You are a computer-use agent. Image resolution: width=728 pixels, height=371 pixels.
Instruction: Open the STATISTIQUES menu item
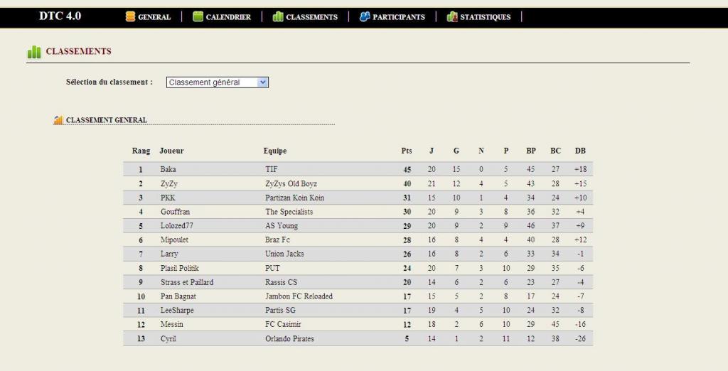(x=485, y=17)
